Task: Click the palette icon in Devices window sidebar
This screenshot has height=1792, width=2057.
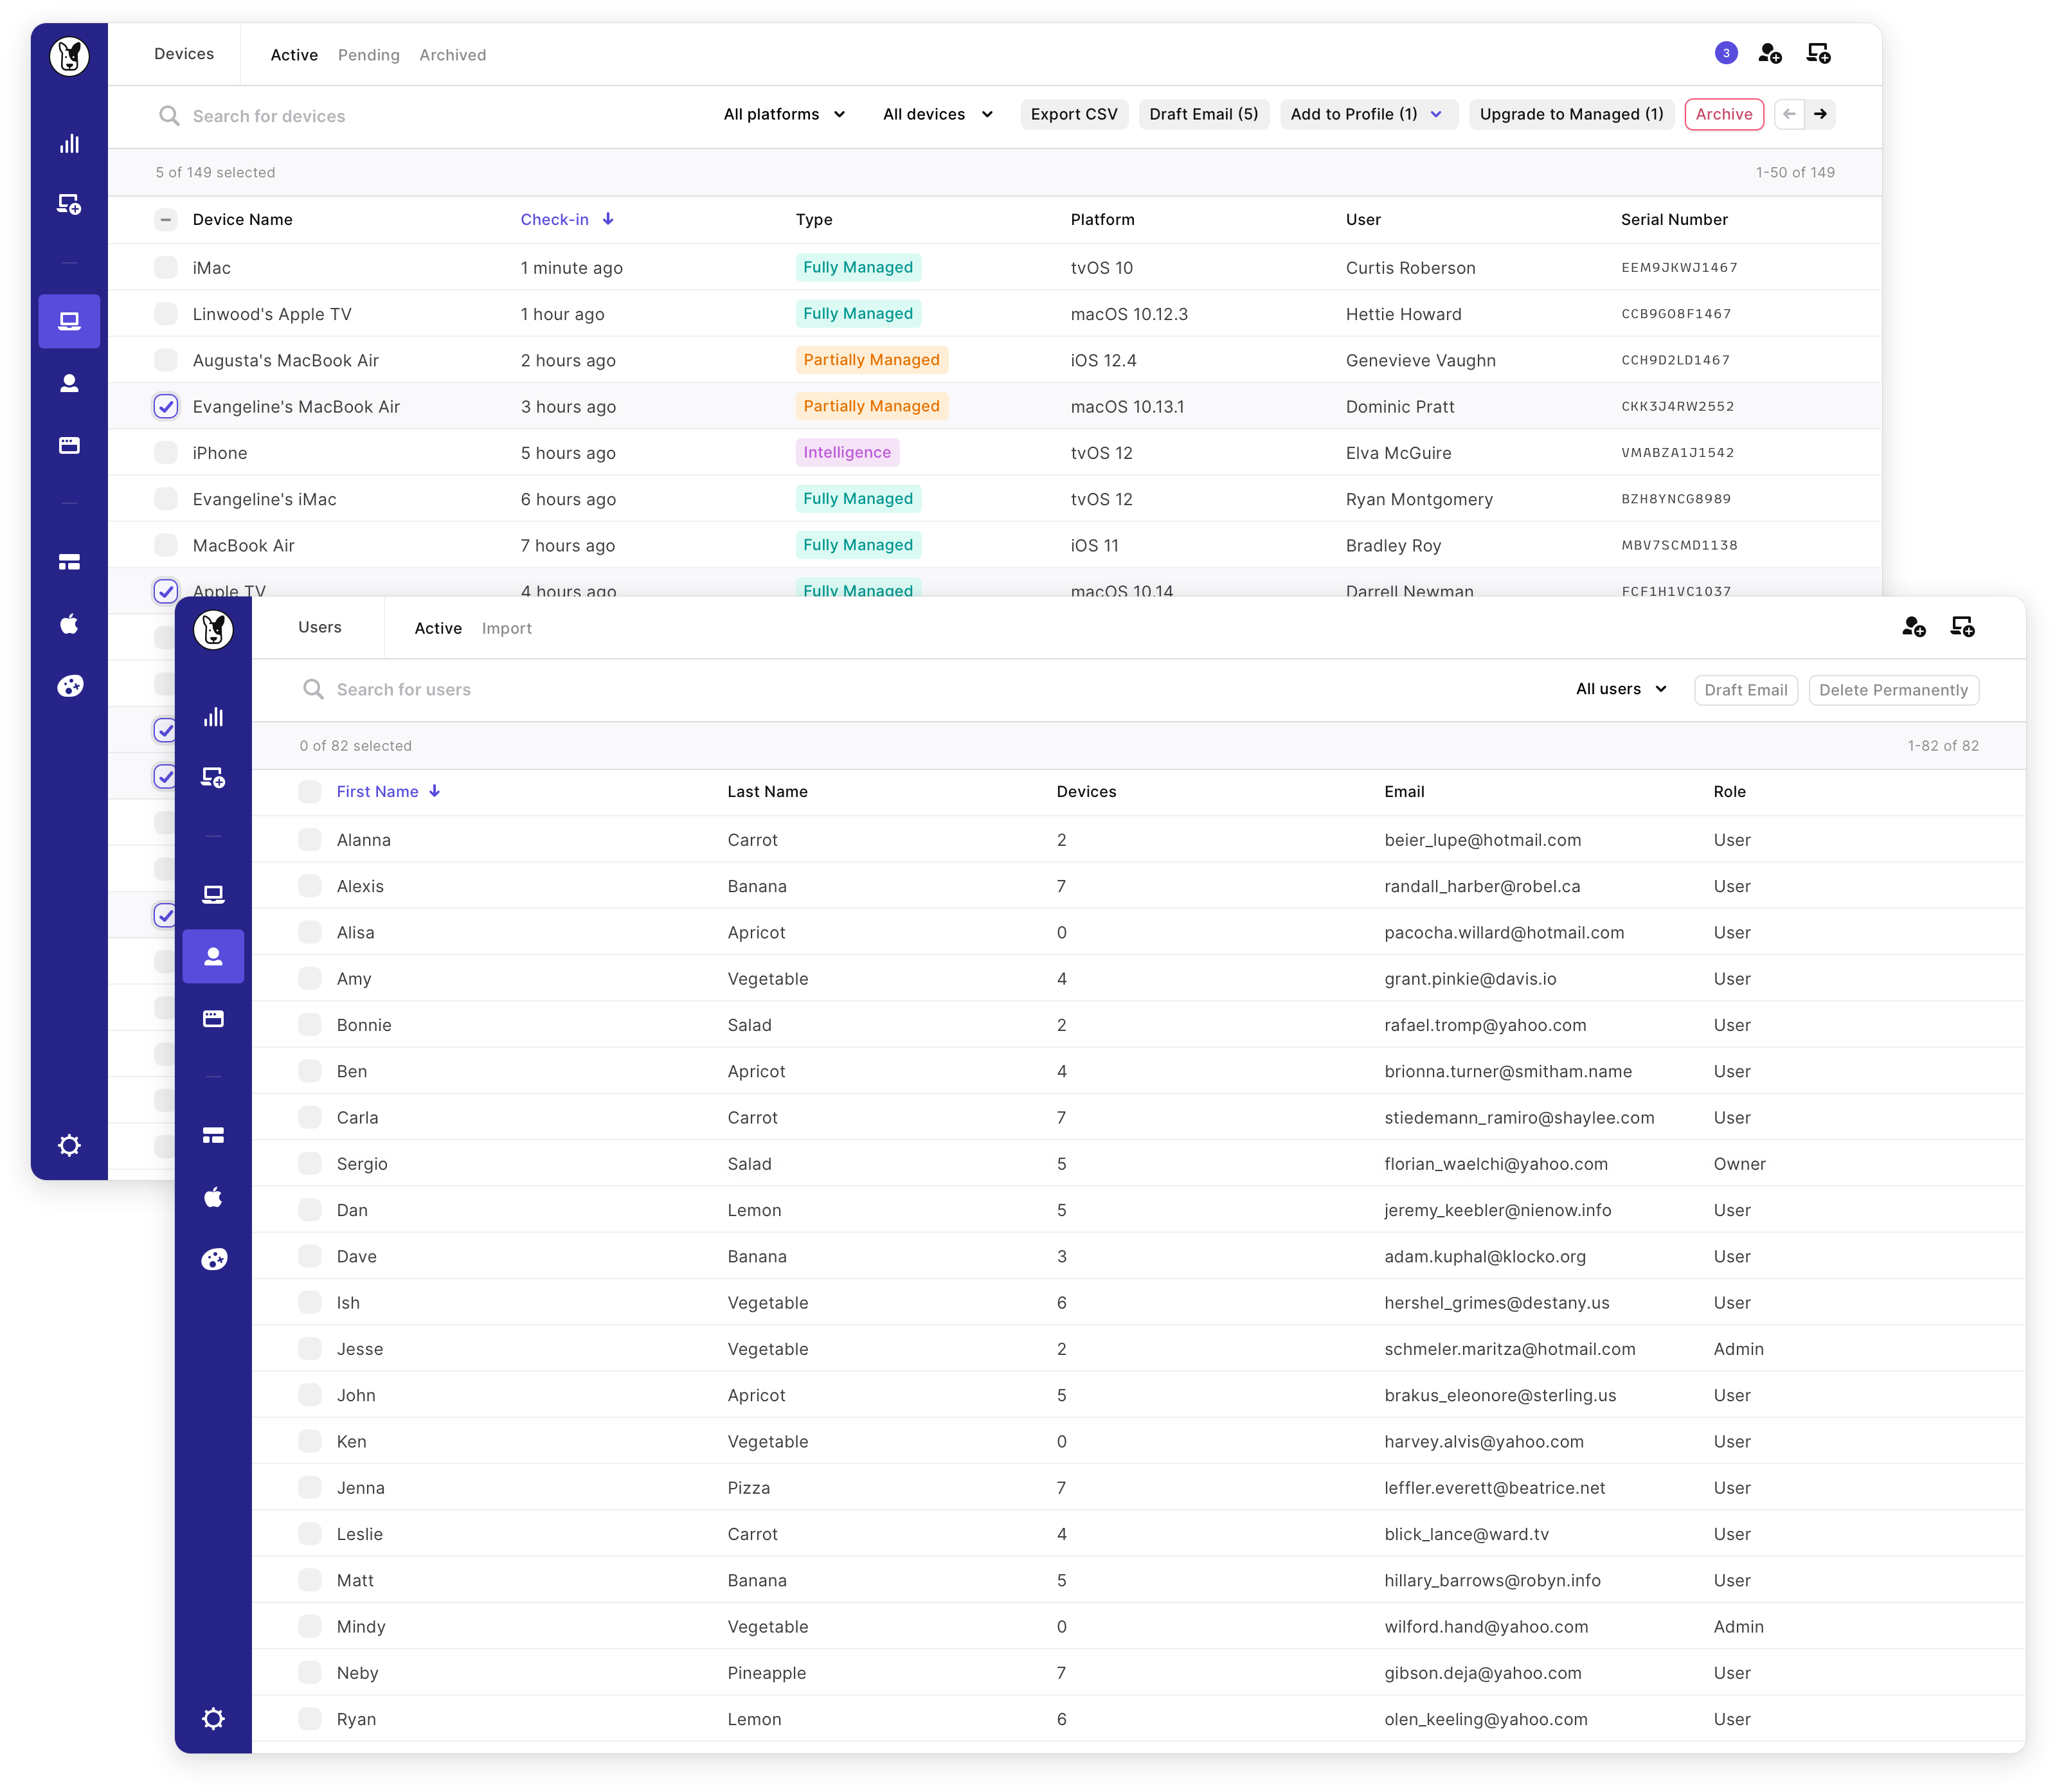Action: pyautogui.click(x=69, y=686)
